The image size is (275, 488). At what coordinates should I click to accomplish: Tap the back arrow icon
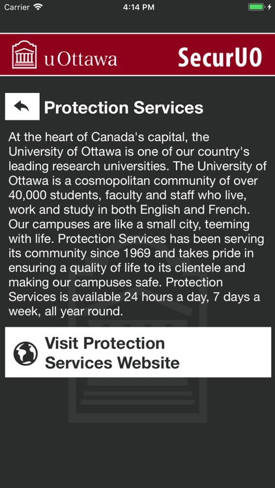(22, 107)
